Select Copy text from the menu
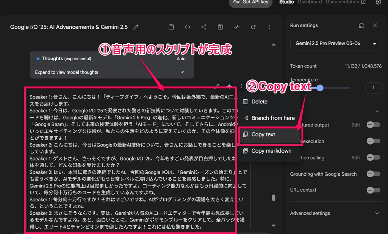 (269, 134)
